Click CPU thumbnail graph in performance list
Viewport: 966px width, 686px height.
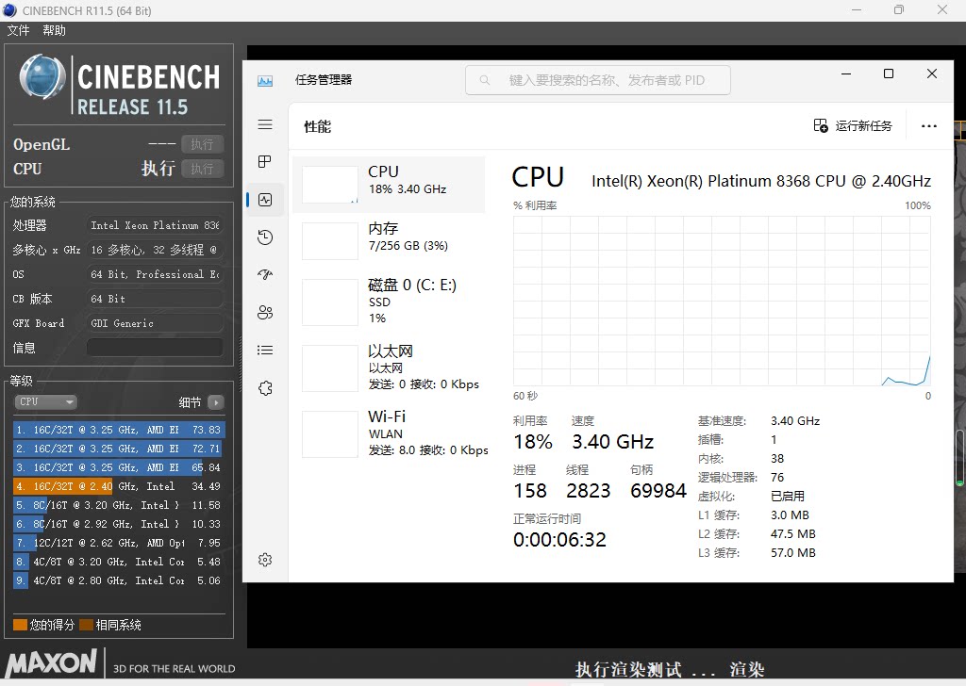coord(329,185)
